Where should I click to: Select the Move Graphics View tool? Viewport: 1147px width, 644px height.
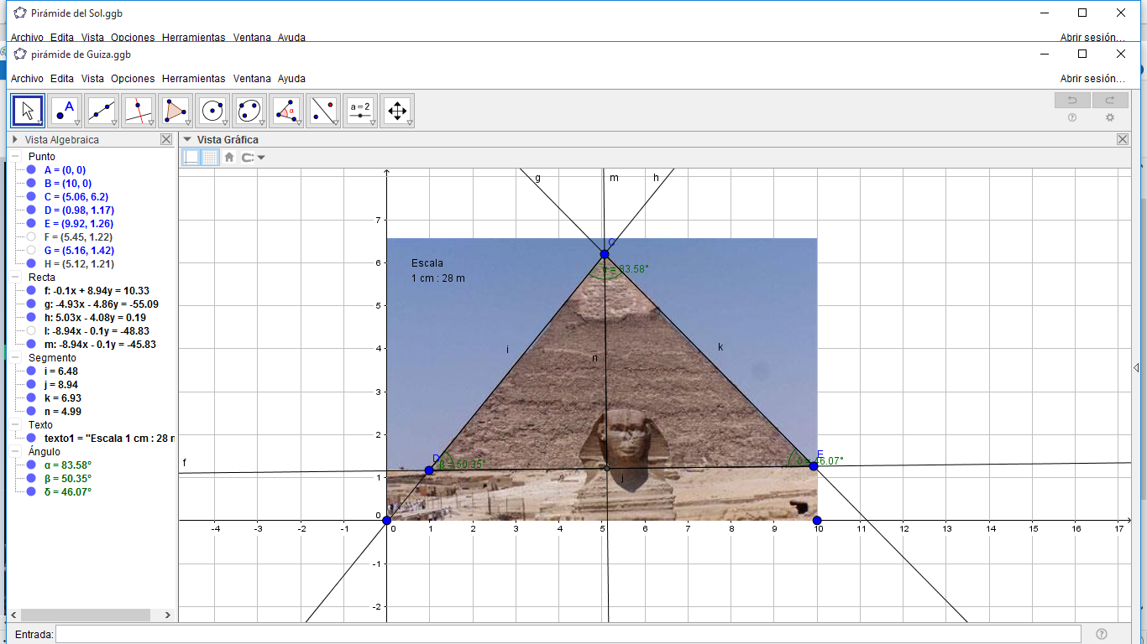(x=397, y=110)
